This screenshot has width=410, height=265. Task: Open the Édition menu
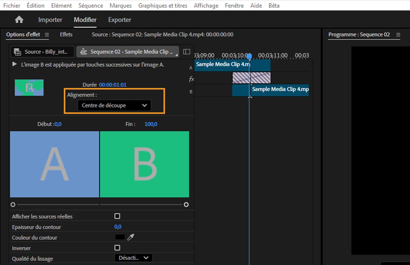(x=36, y=5)
